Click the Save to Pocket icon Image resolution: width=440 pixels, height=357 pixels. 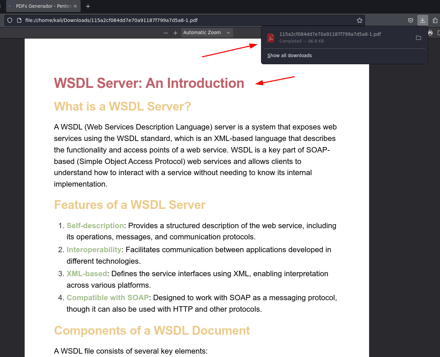411,20
